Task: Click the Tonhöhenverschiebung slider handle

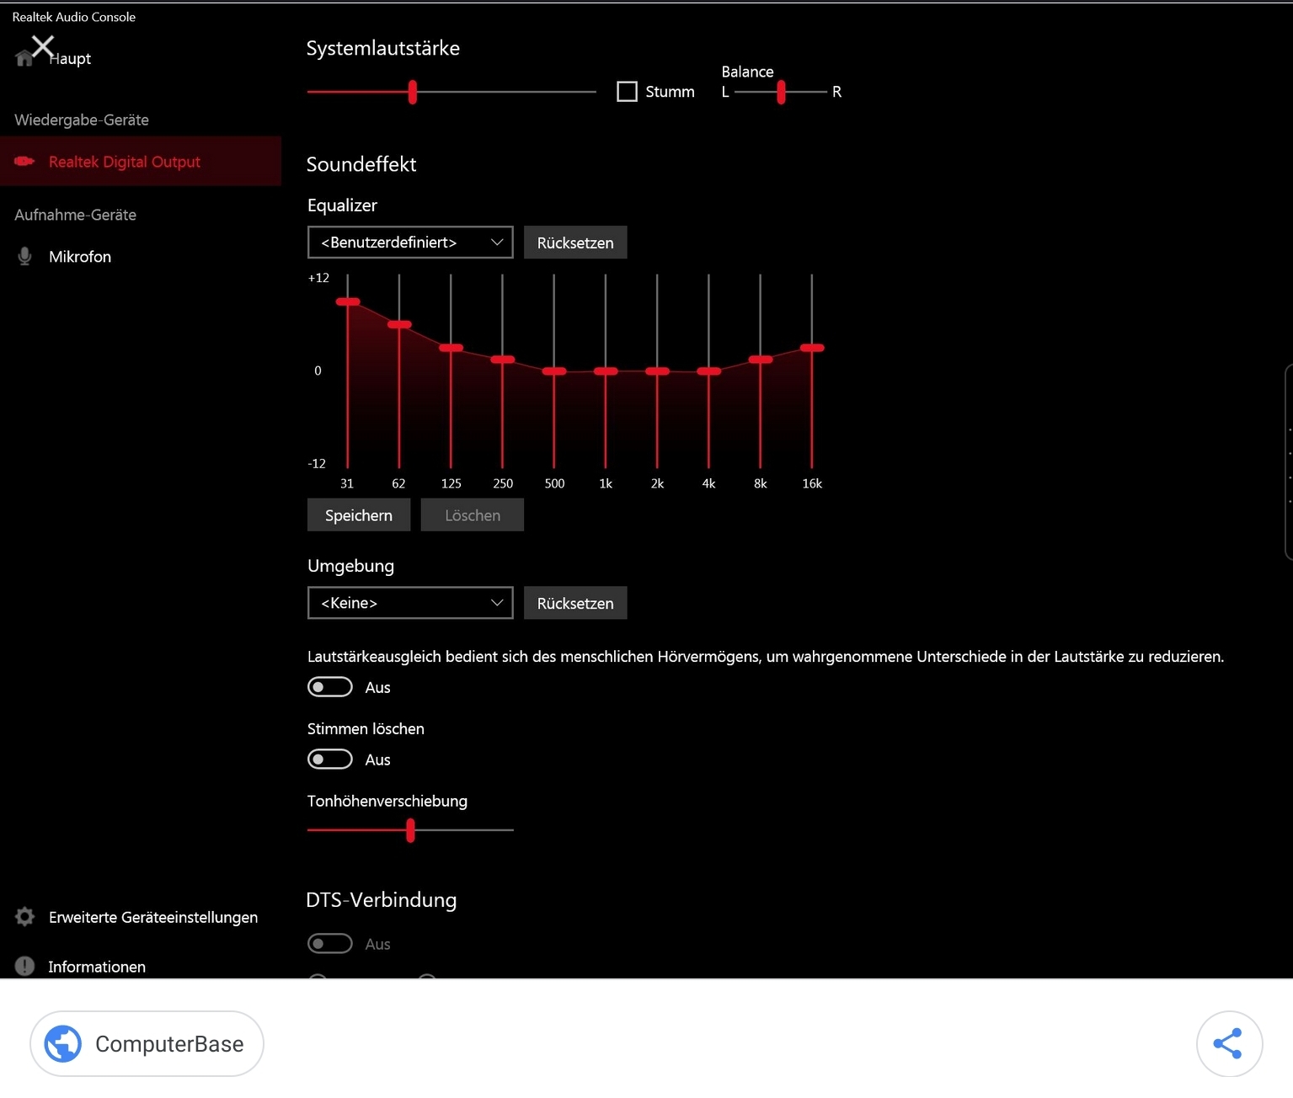Action: pos(410,830)
